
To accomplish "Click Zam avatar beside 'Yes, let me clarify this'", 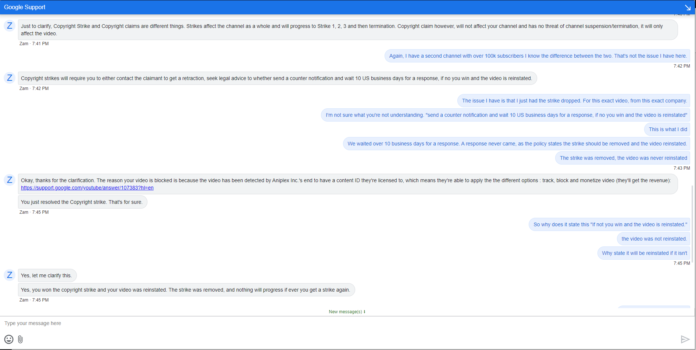I will 10,275.
